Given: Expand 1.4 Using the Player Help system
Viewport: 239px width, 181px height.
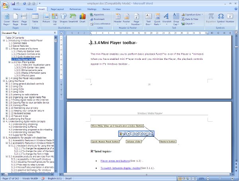Looking at the screenshot, I should coord(7,78).
